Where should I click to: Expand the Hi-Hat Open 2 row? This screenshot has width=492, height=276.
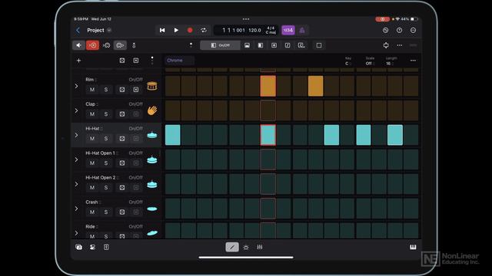pyautogui.click(x=76, y=184)
